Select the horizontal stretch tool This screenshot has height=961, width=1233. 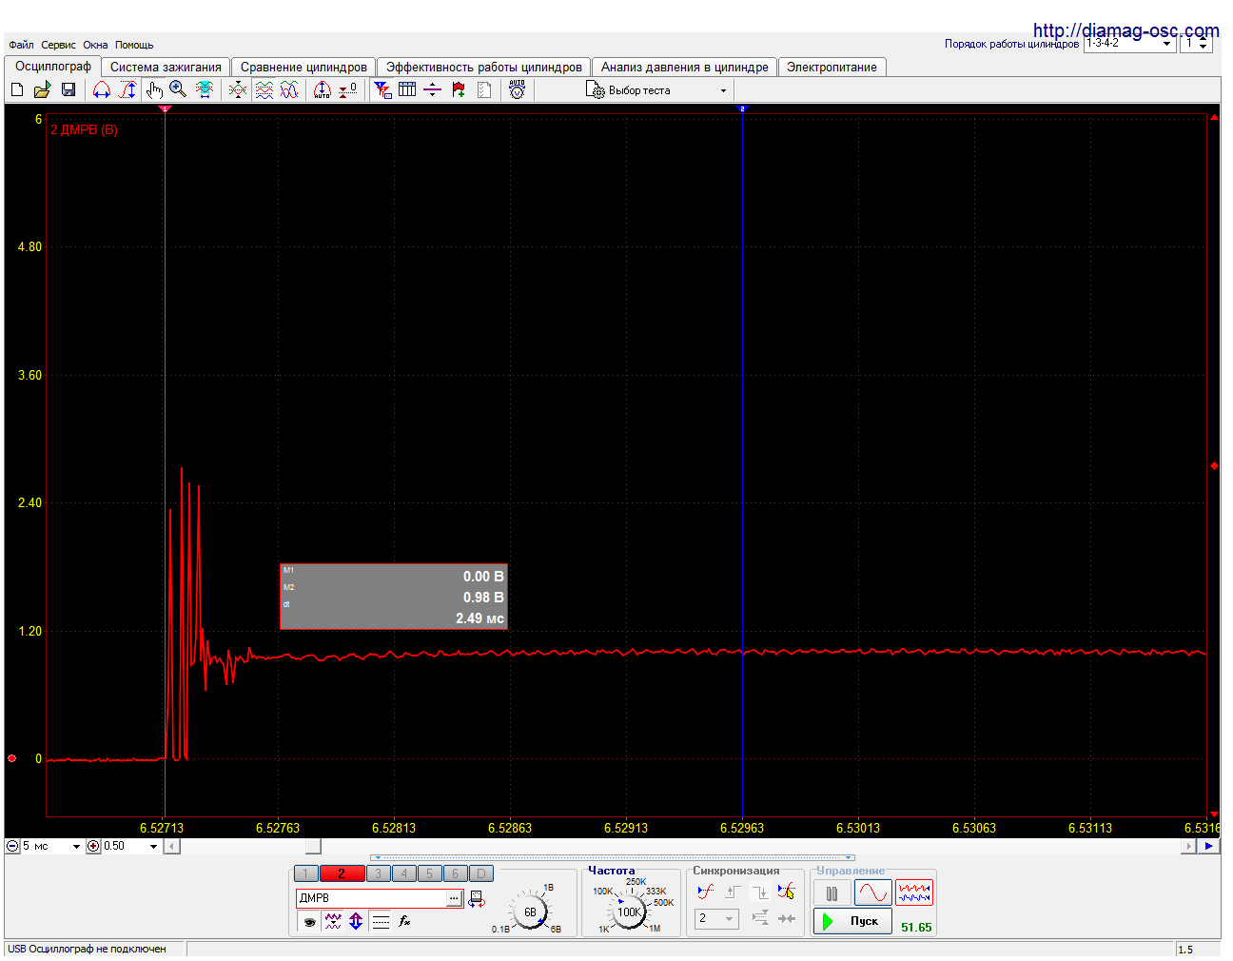pos(102,89)
